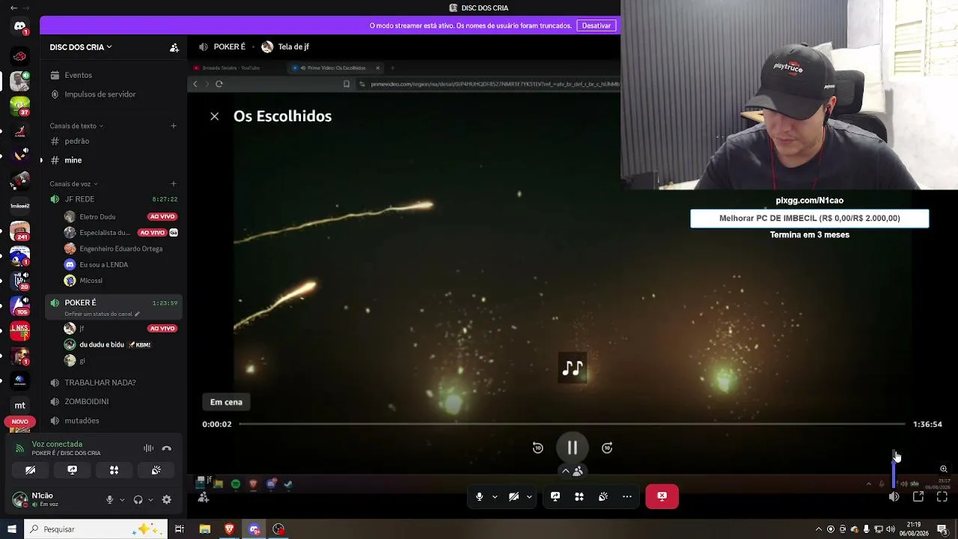
Task: Set a channel status for POKER É
Action: coord(103,314)
